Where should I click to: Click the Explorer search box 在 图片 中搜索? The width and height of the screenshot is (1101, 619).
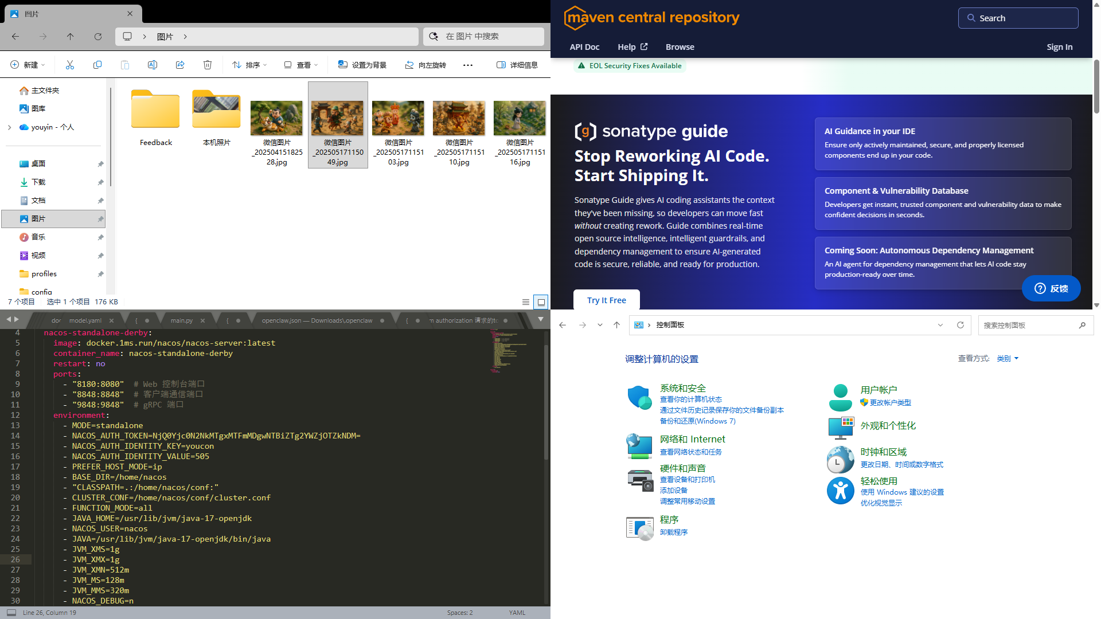point(483,36)
